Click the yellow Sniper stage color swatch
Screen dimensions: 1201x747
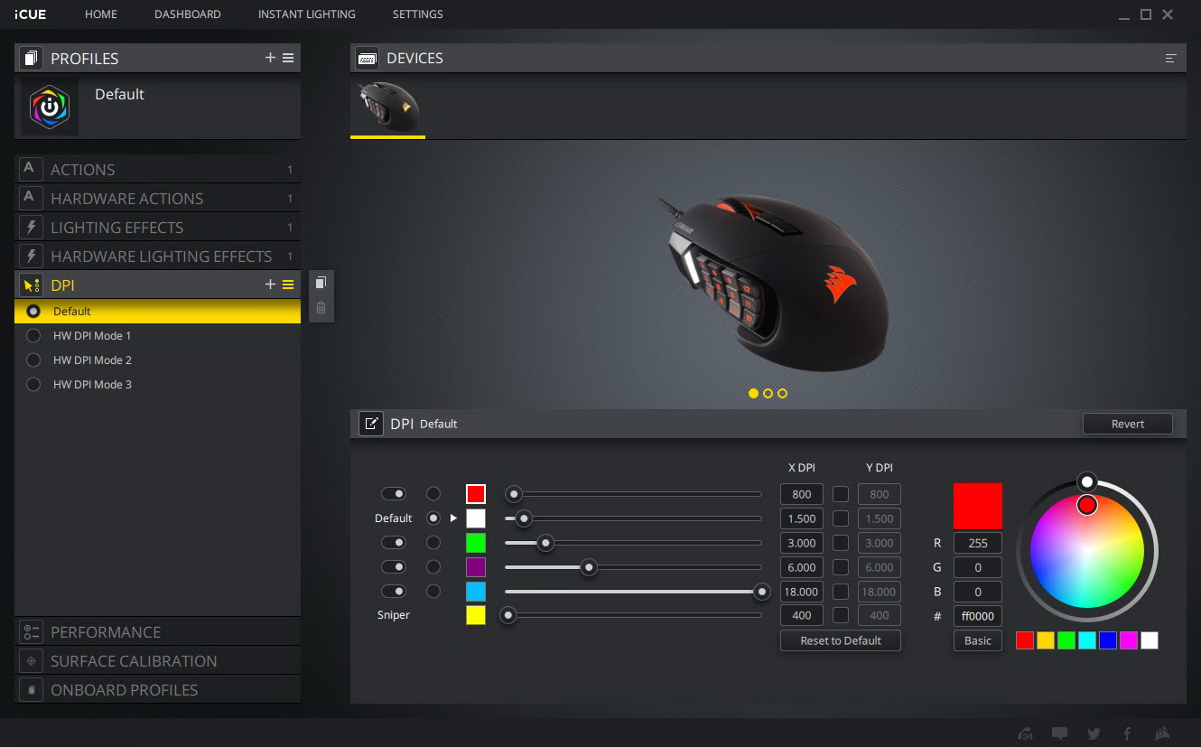(x=476, y=615)
